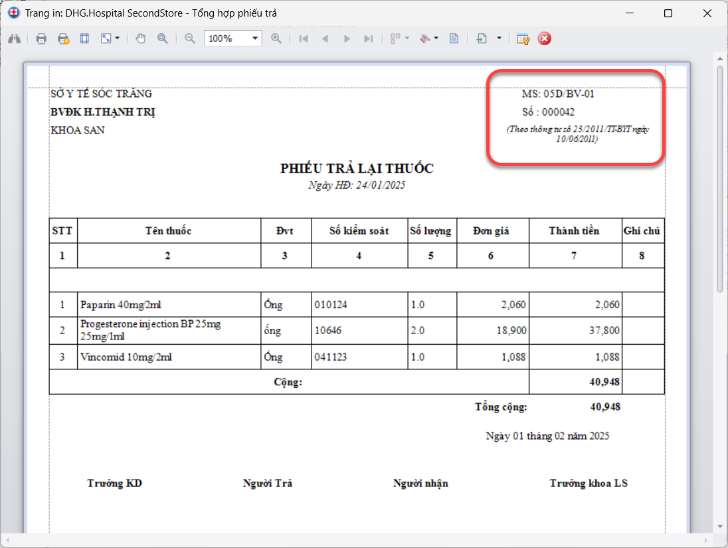
Task: Go to the previous page
Action: point(325,39)
